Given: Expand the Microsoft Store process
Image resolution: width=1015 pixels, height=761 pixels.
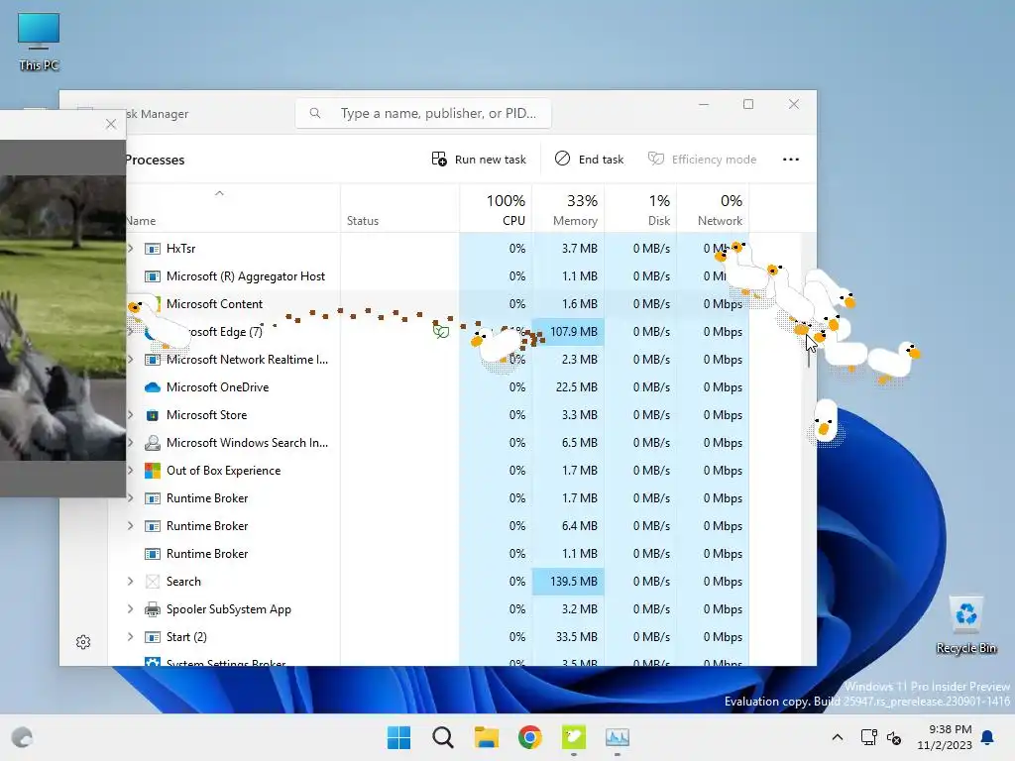Looking at the screenshot, I should pos(130,415).
